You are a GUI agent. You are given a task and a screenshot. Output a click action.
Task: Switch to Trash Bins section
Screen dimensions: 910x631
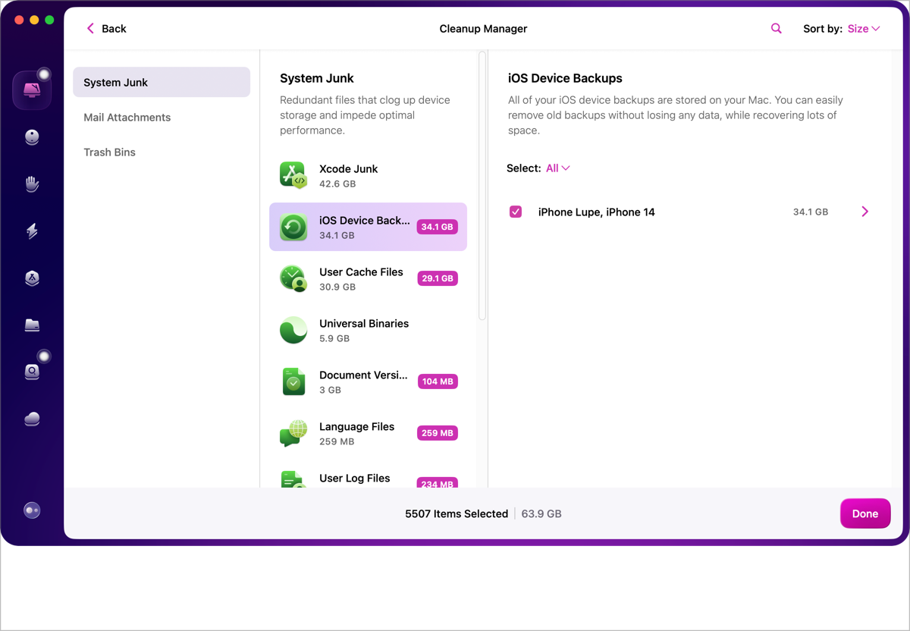point(110,152)
